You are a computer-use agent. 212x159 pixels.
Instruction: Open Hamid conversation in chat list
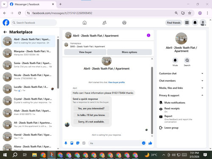(x=28, y=137)
